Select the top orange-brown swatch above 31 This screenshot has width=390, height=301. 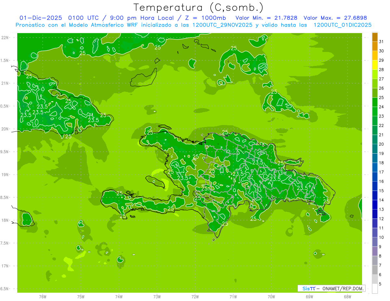tap(375, 37)
